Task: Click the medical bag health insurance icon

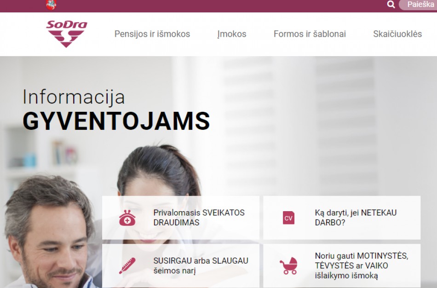Action: (127, 218)
